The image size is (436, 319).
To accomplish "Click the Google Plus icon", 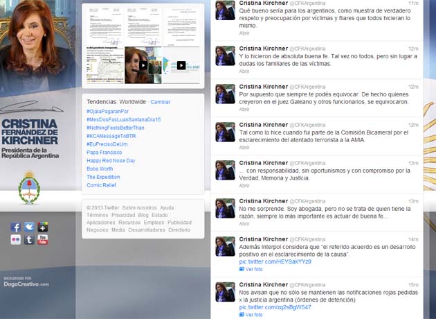I will (x=43, y=227).
